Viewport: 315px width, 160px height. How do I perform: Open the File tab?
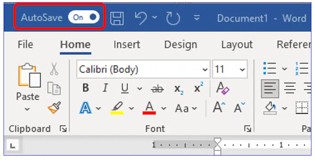pos(25,44)
